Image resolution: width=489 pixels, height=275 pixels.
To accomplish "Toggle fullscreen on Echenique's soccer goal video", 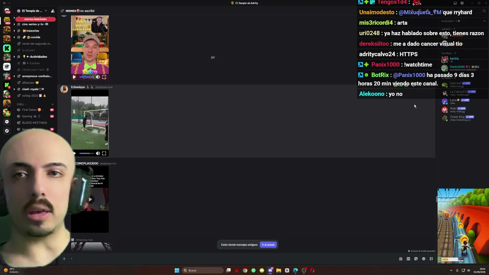I will click(x=104, y=153).
